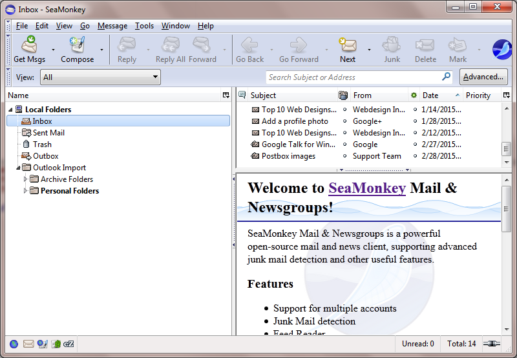517x358 pixels.
Task: Sort messages by Subject column
Action: pyautogui.click(x=292, y=95)
